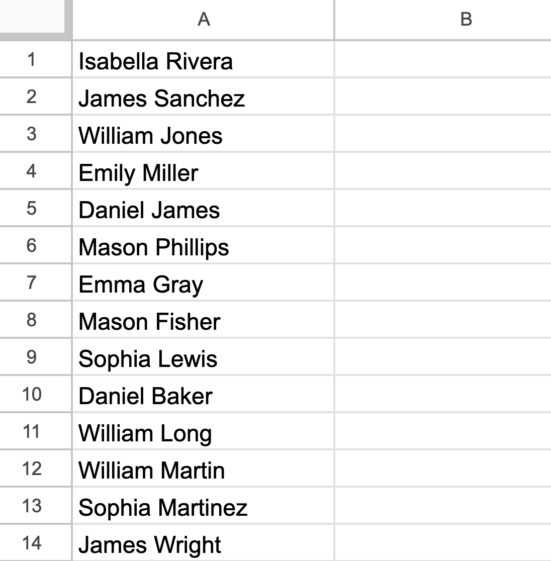Select the James Sanchez cell
Screen dimensions: 551x561
pyautogui.click(x=162, y=98)
